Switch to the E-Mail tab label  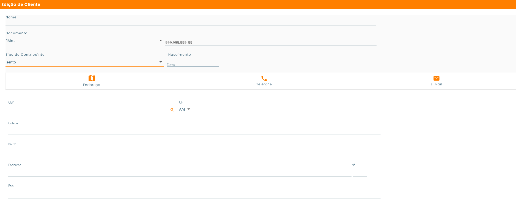[436, 84]
